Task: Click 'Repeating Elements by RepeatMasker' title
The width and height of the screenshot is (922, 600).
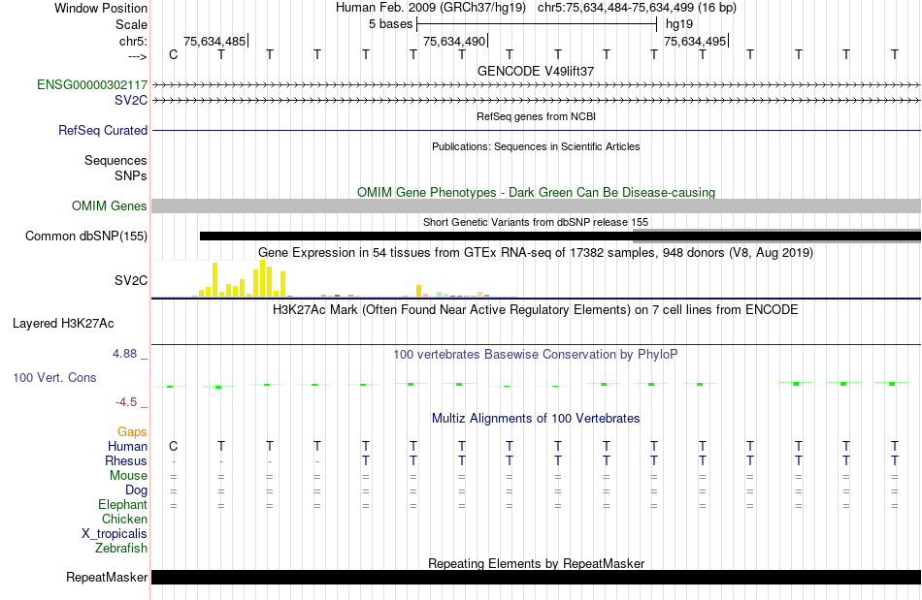Action: pyautogui.click(x=536, y=563)
